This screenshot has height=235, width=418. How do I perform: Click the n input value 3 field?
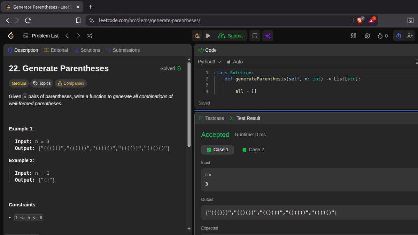coord(309,180)
